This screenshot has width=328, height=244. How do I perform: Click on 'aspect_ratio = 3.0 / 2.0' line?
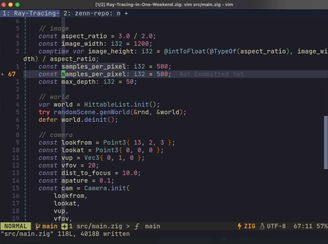(97, 36)
